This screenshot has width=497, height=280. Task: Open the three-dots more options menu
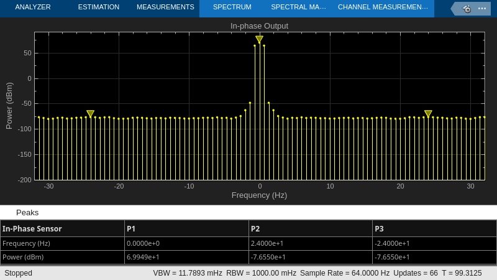click(x=482, y=9)
